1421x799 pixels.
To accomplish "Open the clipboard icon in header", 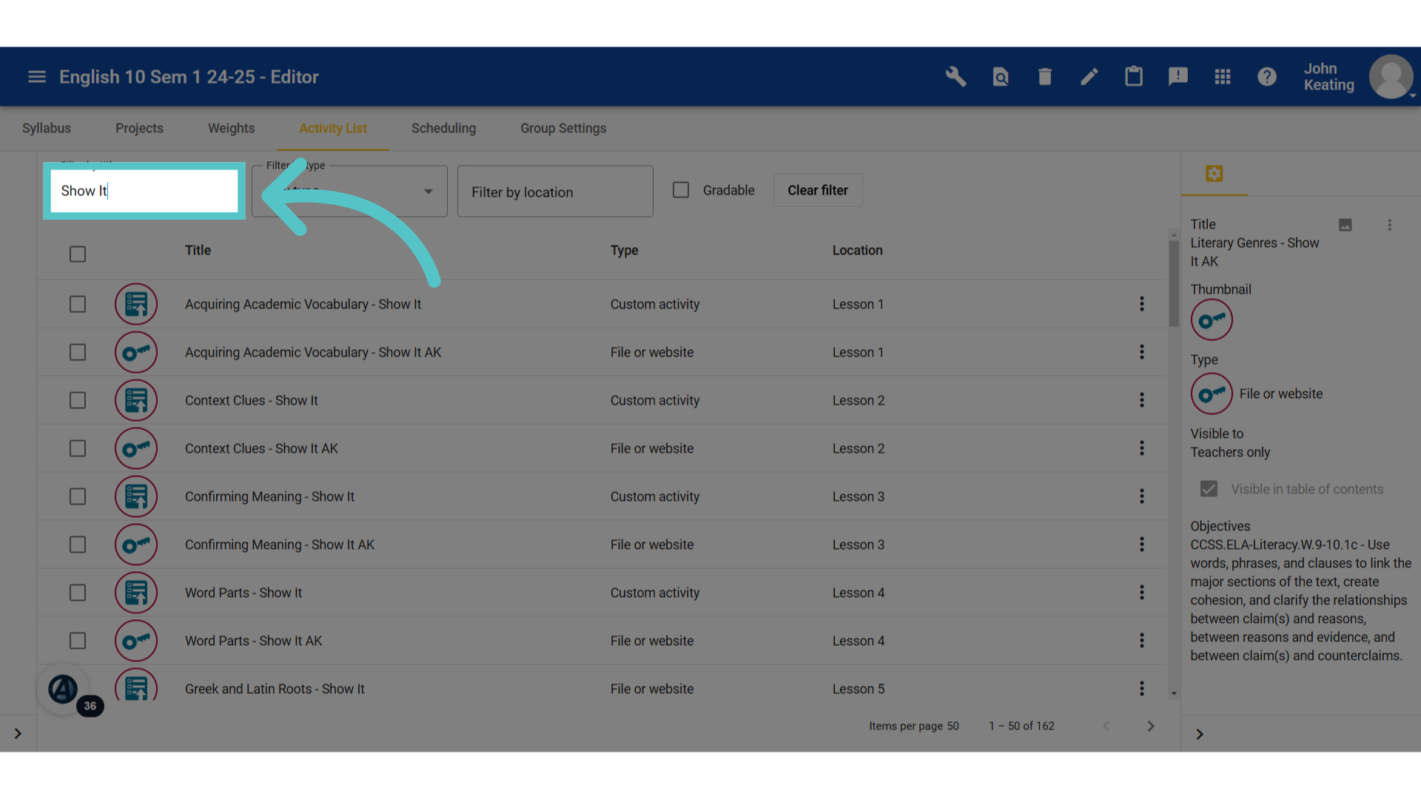I will (1133, 76).
